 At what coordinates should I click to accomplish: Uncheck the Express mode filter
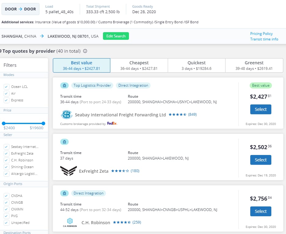tap(6, 100)
